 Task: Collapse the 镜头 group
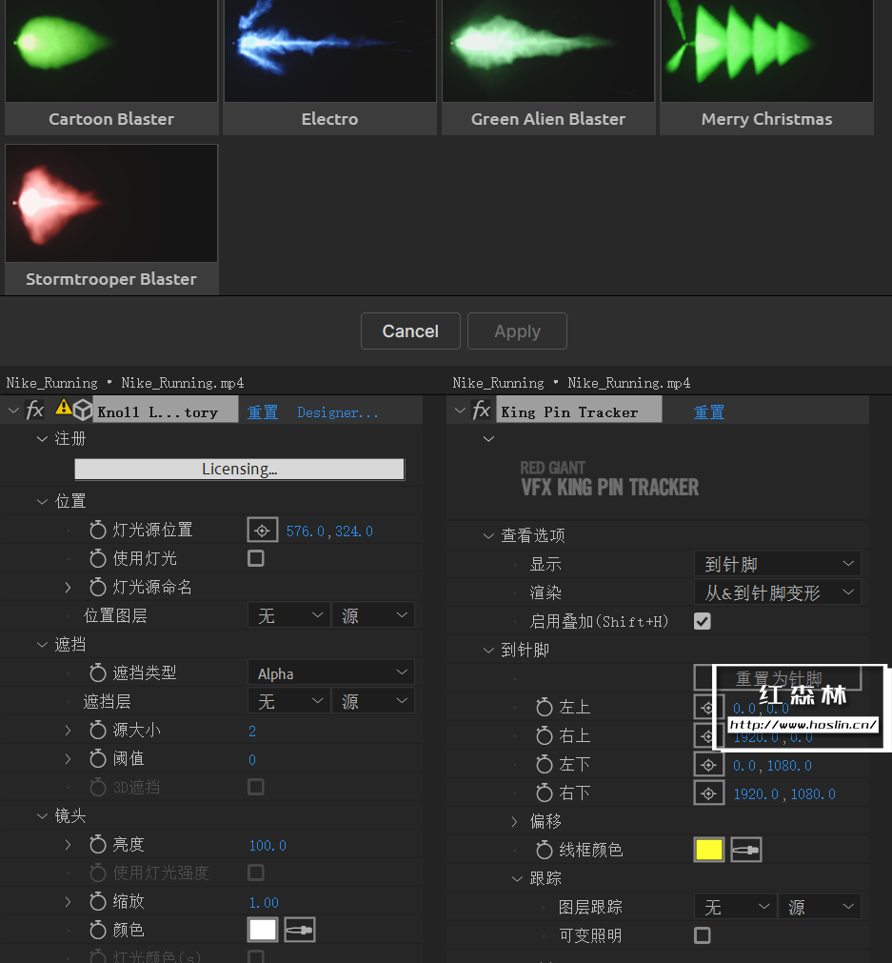[42, 816]
